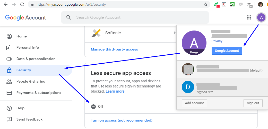
Task: Open the McAfee shield extension icon
Action: [x=224, y=4]
